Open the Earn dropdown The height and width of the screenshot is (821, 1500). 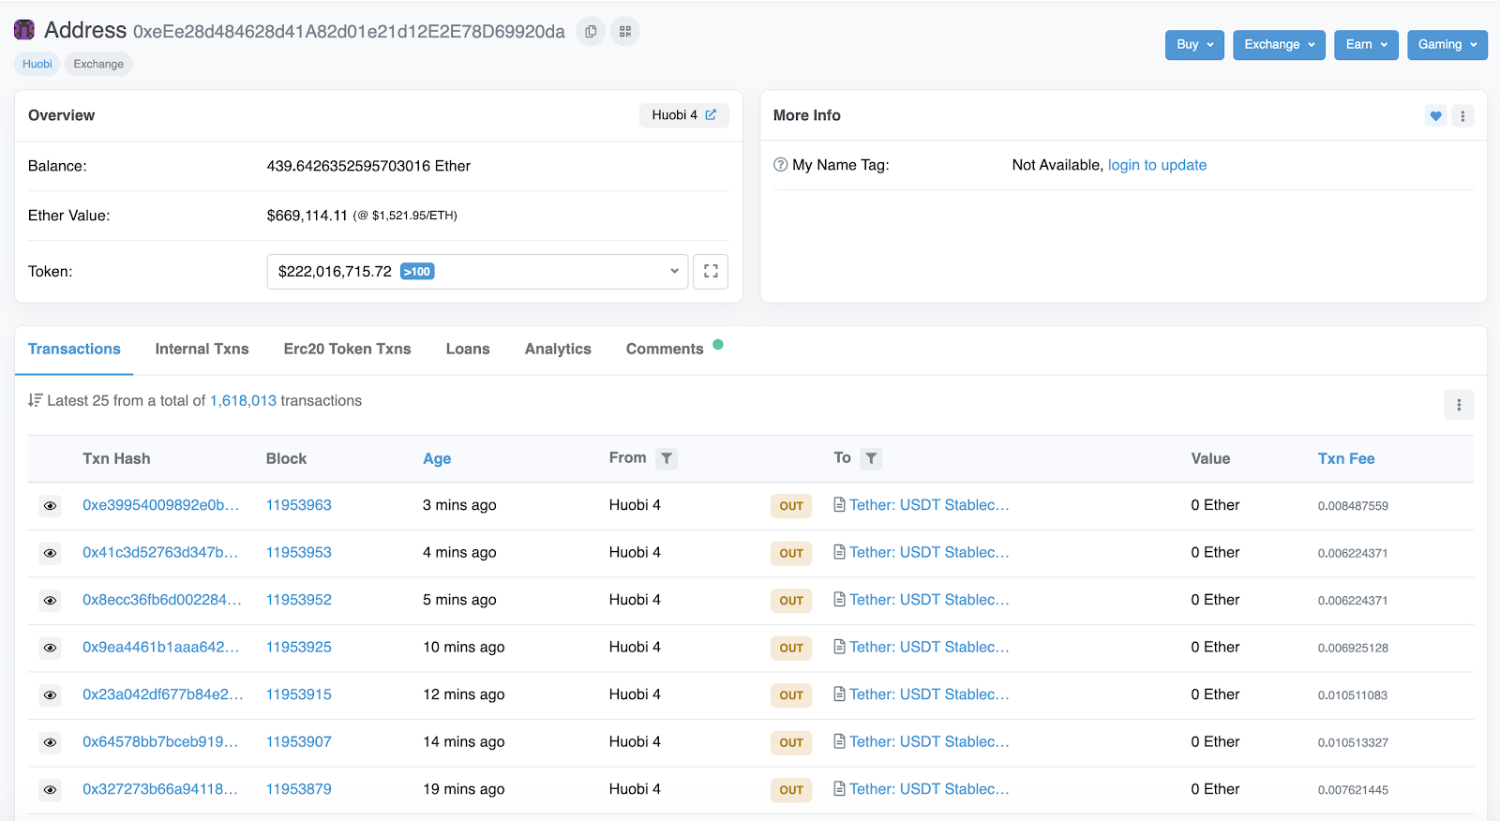pyautogui.click(x=1366, y=45)
